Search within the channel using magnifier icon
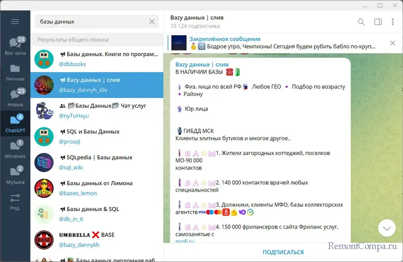This screenshot has width=403, height=262. click(361, 22)
